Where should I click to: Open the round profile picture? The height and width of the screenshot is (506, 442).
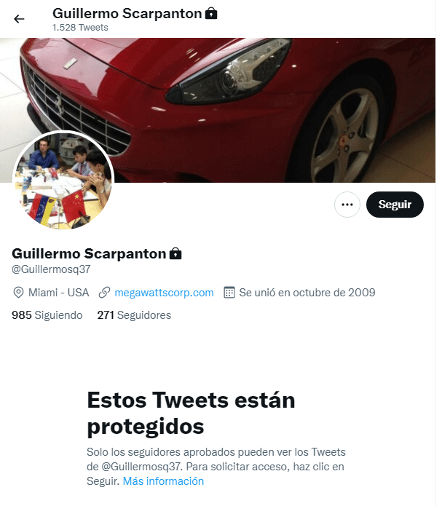[x=63, y=181]
